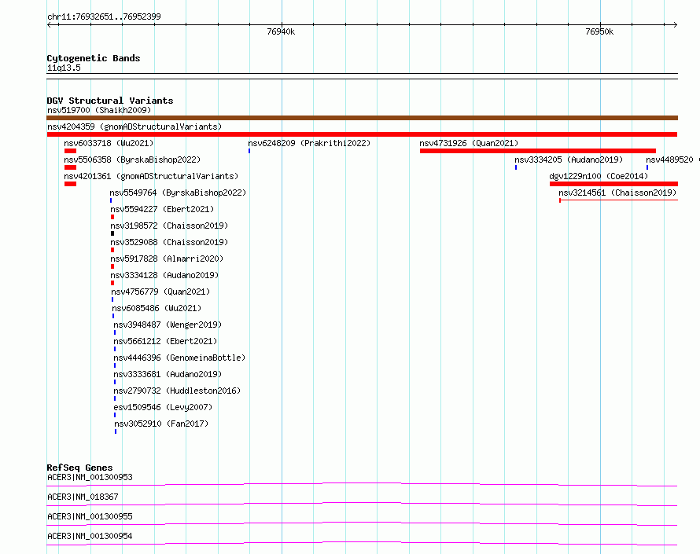Open the nsv4204359 (gnomADStructuralVariants) label
Screen dimensions: 700x554
coord(134,127)
